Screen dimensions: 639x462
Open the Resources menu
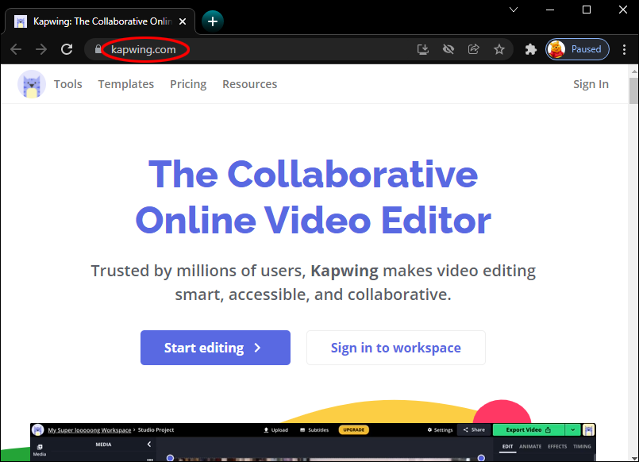click(x=249, y=84)
